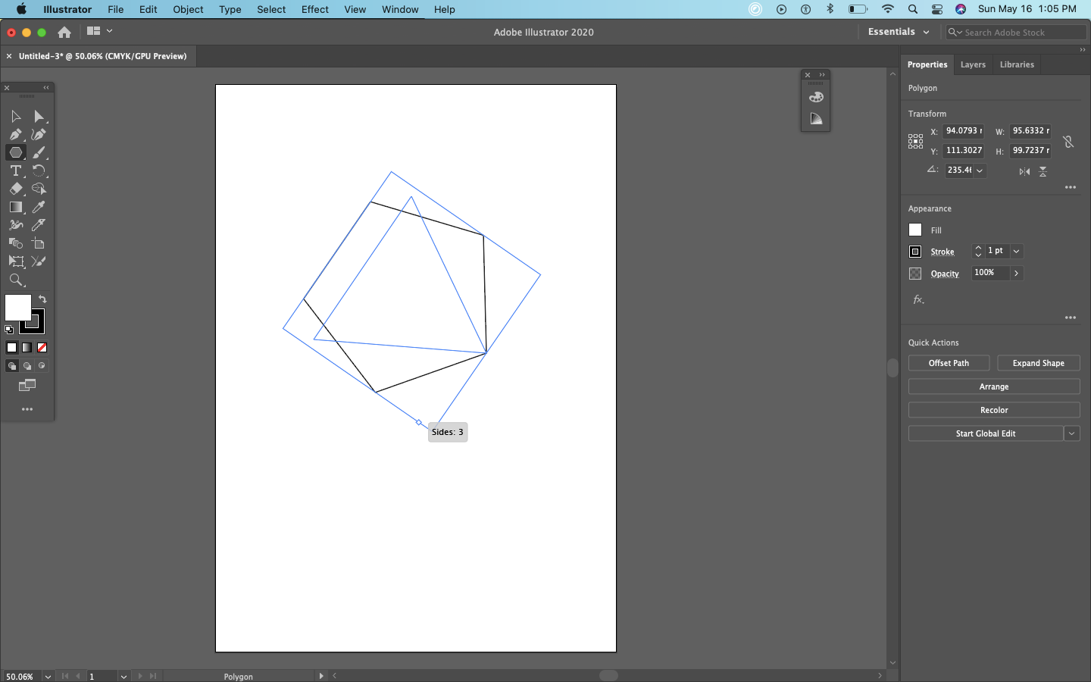
Task: Select the Direct Selection tool
Action: tap(39, 116)
